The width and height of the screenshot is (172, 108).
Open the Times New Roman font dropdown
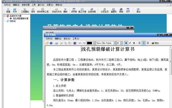[115, 43]
